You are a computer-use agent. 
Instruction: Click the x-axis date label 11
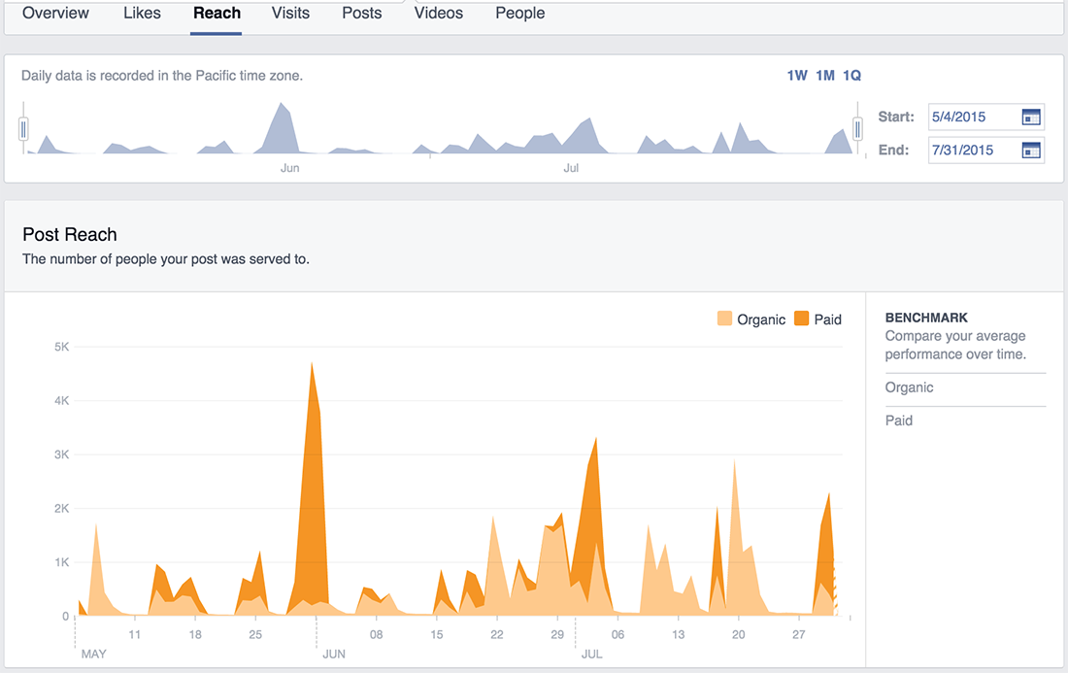point(135,634)
